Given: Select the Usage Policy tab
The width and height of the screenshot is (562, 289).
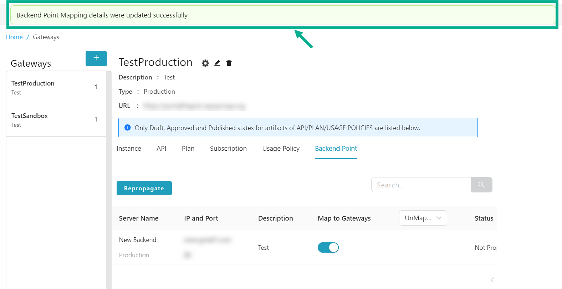Looking at the screenshot, I should coord(281,149).
